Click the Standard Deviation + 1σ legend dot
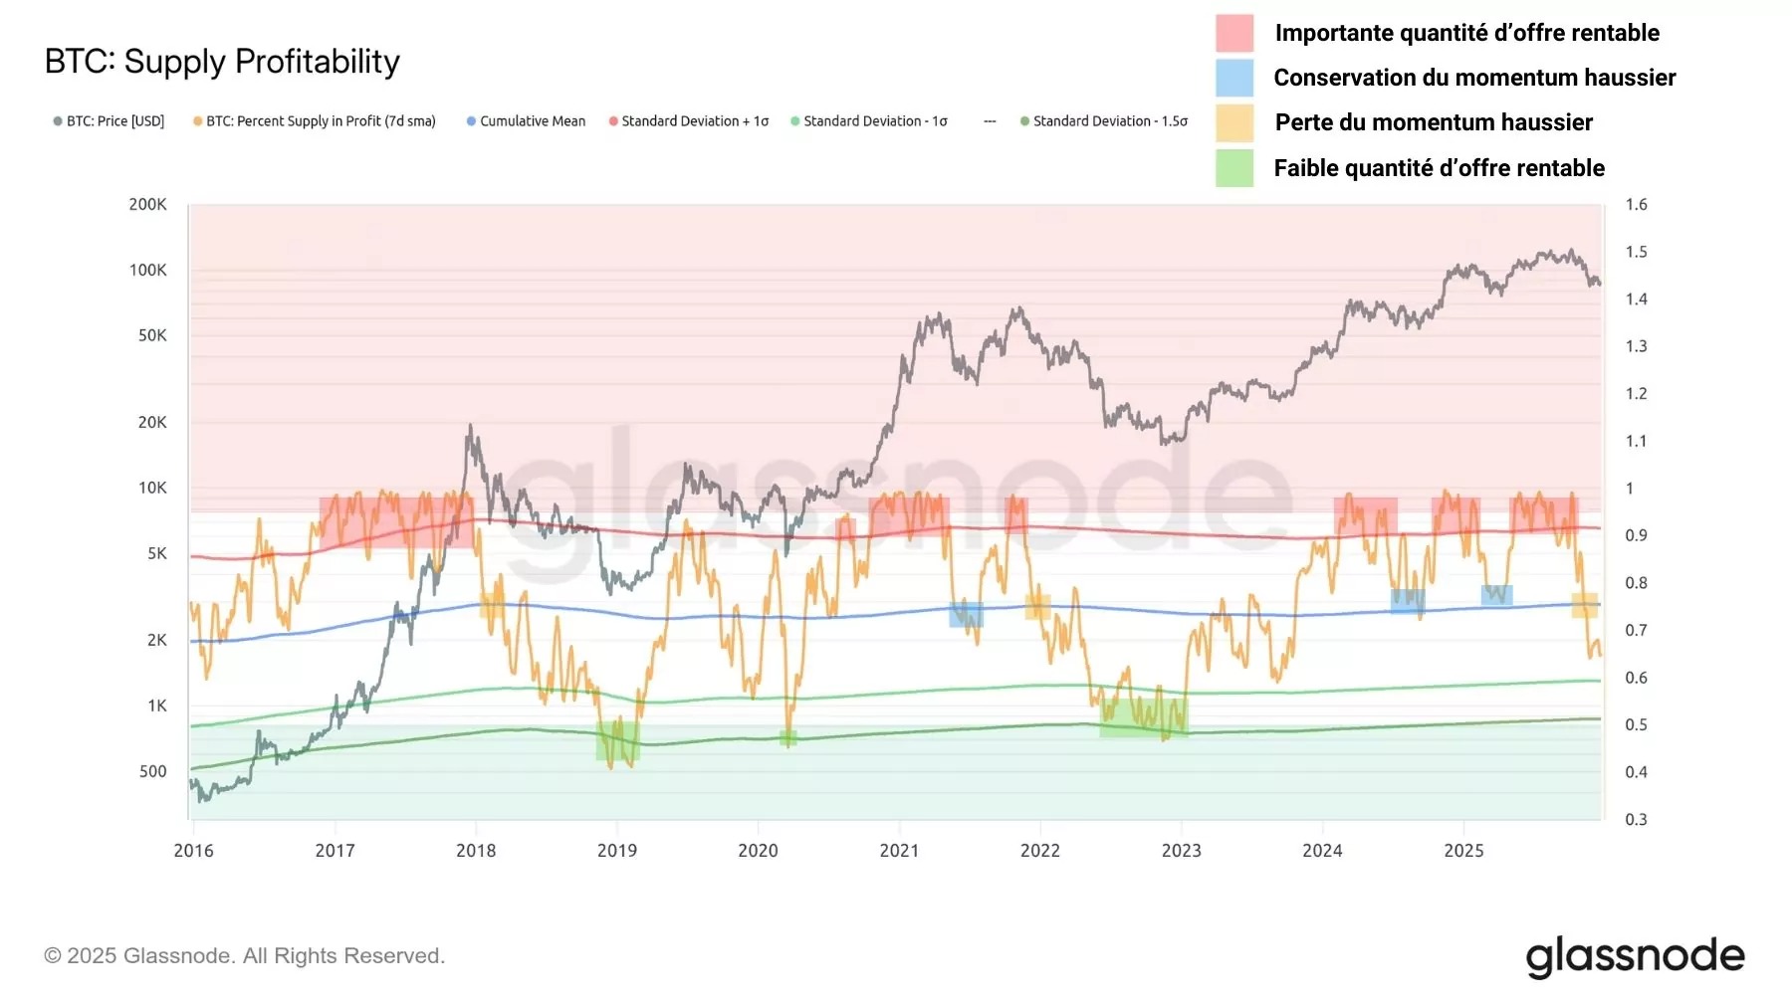The height and width of the screenshot is (1008, 1792). pos(613,121)
